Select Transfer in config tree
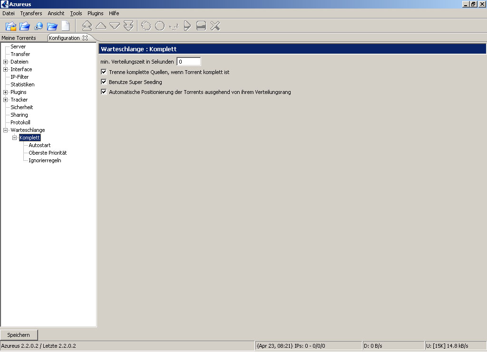This screenshot has height=352, width=487. click(x=20, y=54)
